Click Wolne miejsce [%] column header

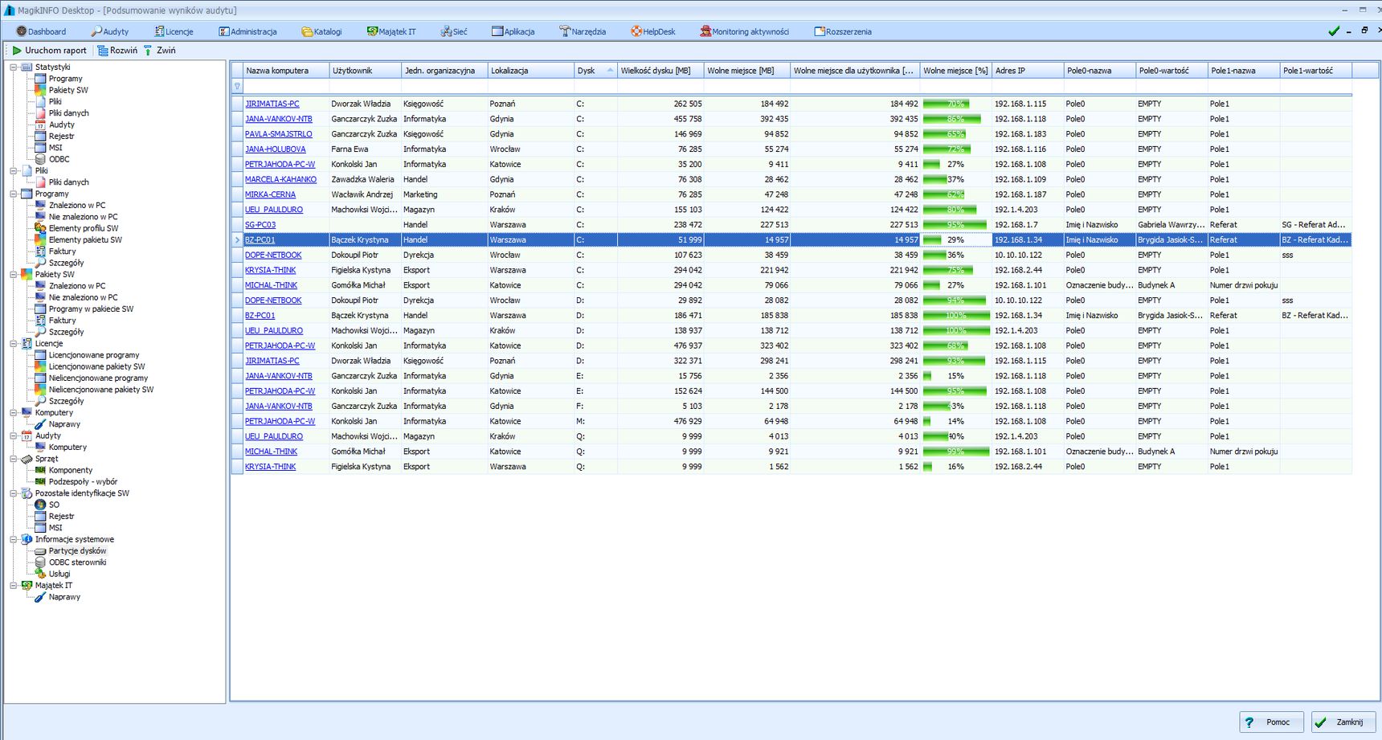(956, 71)
